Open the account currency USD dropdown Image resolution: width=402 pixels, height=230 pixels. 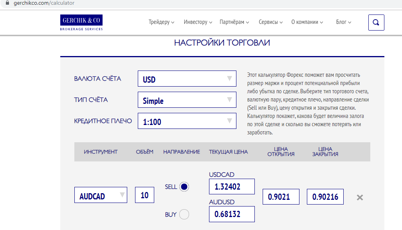(187, 78)
